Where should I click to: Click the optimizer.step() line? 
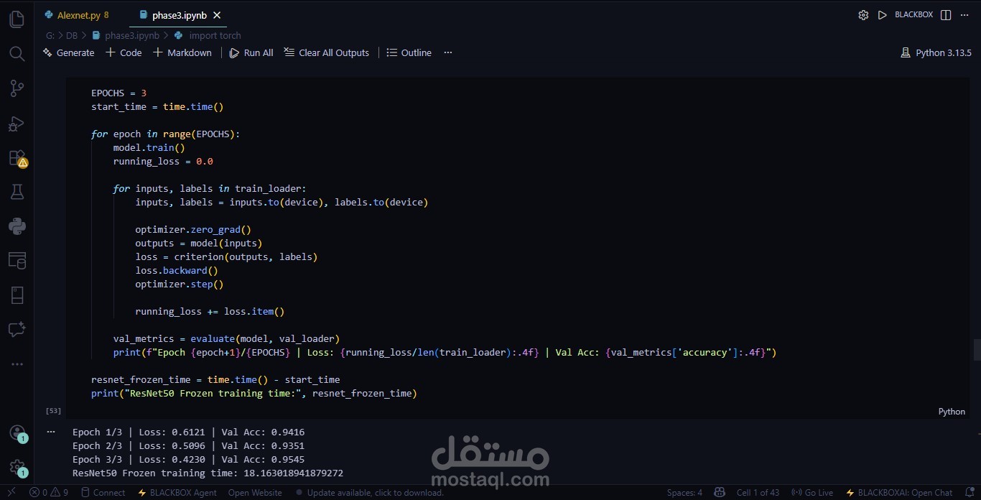click(x=180, y=284)
